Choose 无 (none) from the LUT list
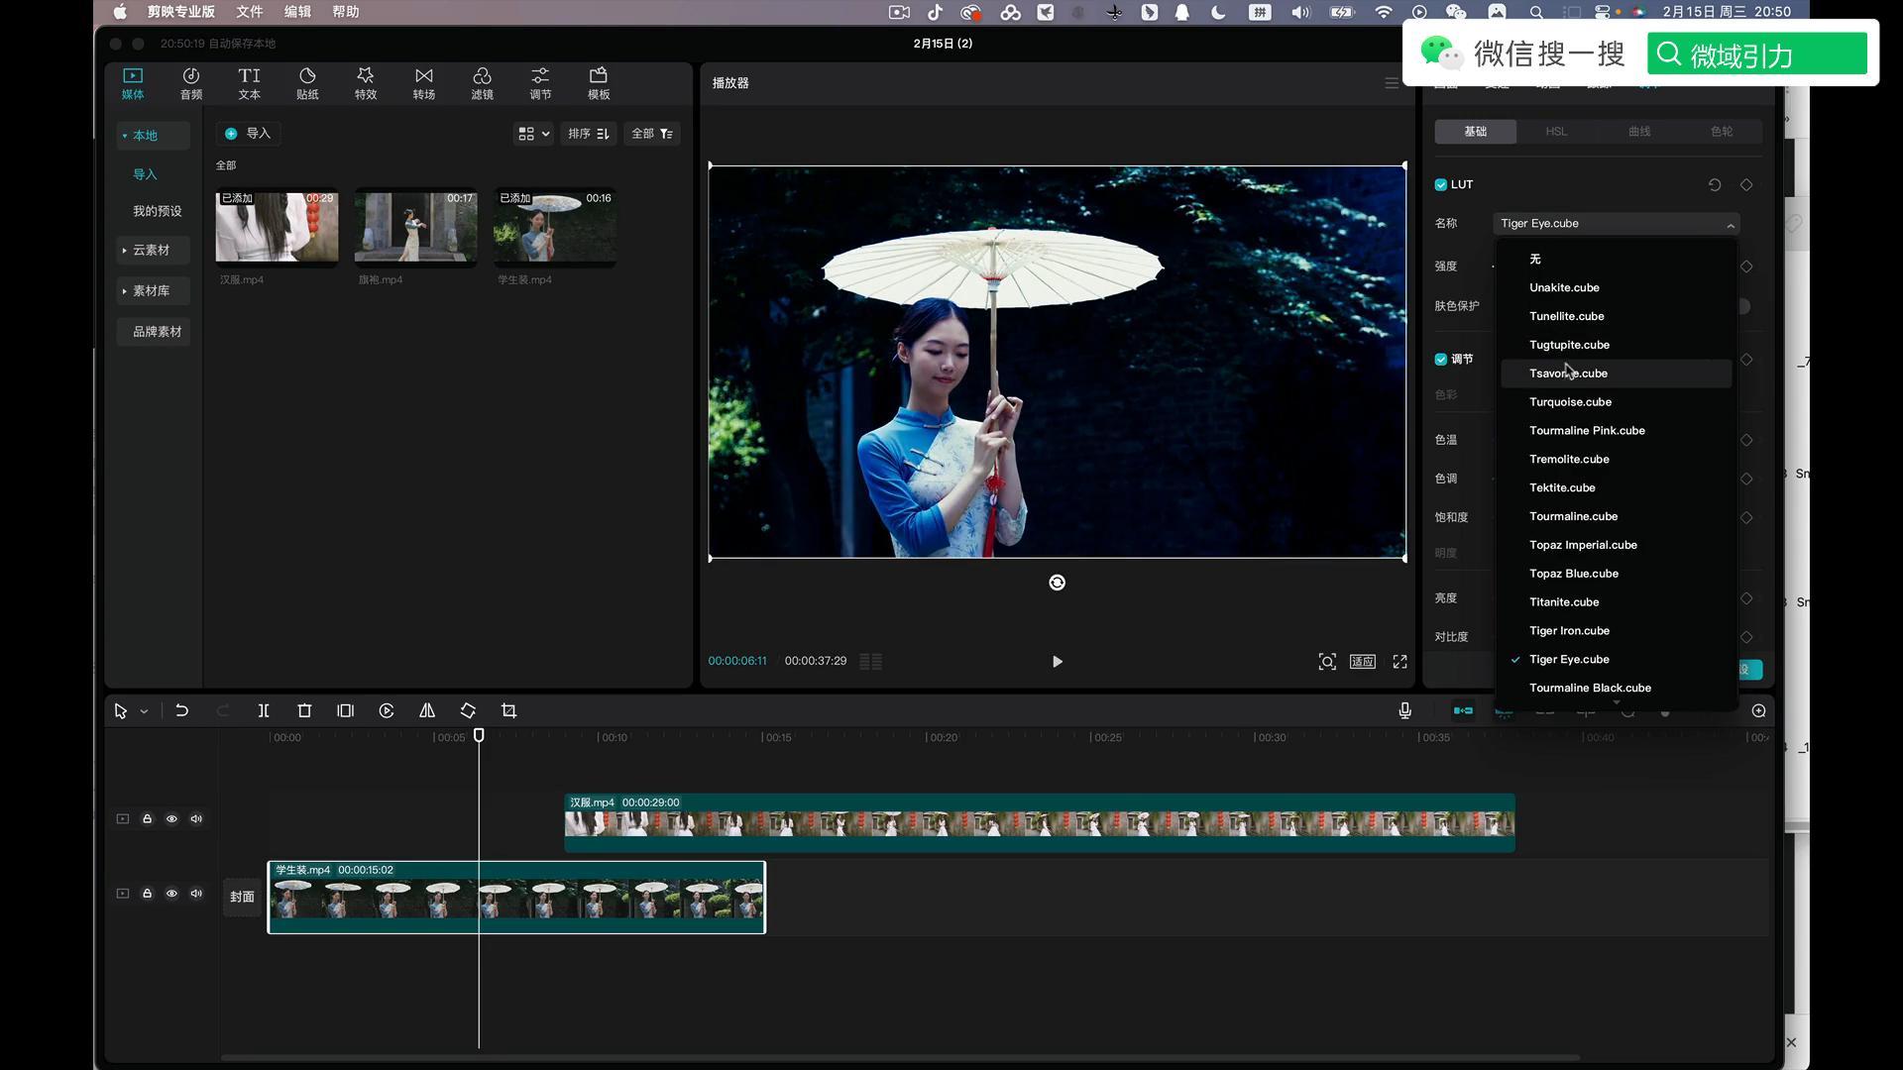Image resolution: width=1903 pixels, height=1070 pixels. [x=1617, y=260]
